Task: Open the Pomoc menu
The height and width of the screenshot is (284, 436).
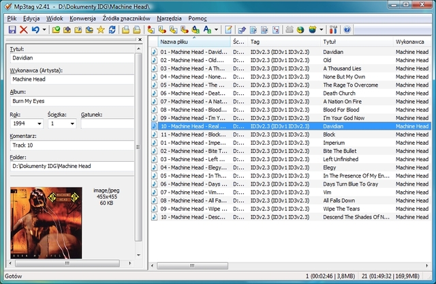Action: [x=198, y=18]
